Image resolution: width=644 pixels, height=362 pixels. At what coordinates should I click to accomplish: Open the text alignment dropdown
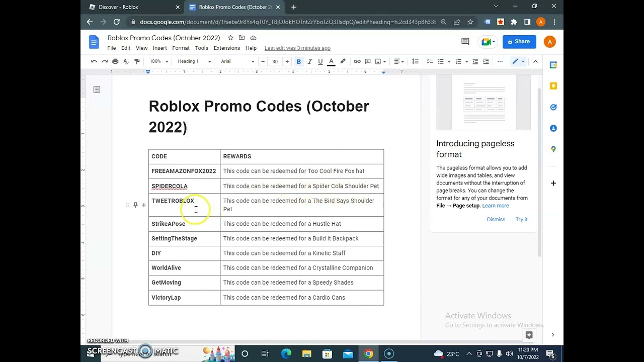[x=399, y=61]
